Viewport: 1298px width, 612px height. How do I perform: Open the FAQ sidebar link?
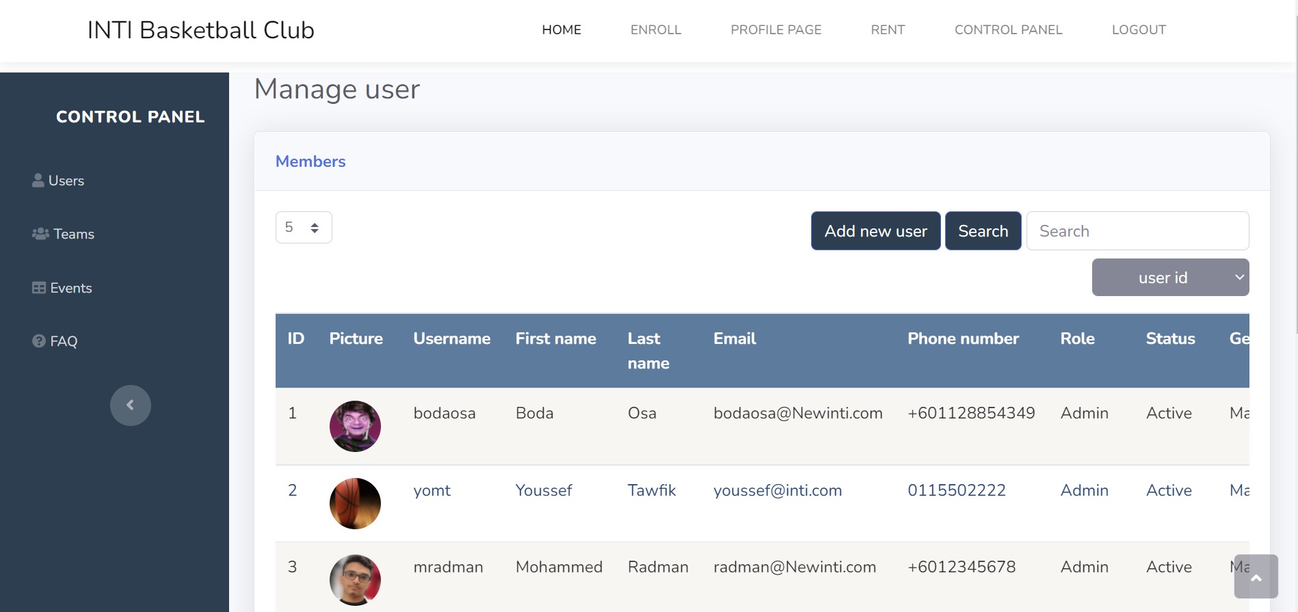click(x=55, y=341)
